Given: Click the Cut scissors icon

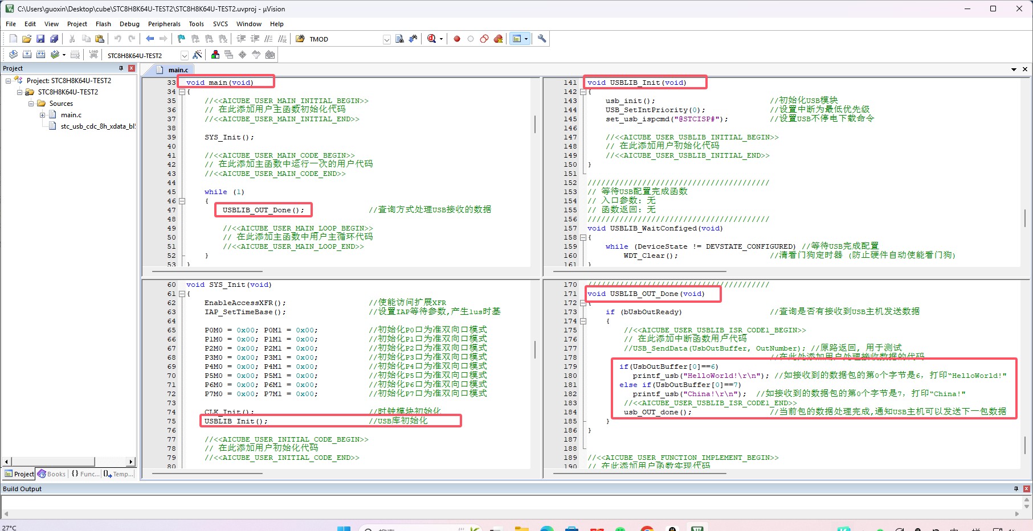Looking at the screenshot, I should click(x=72, y=39).
